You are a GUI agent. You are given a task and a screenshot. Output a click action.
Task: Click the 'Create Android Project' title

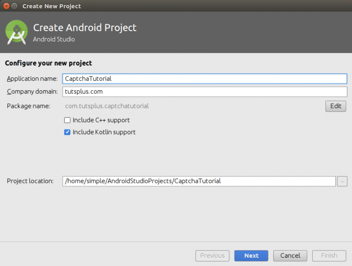85,28
